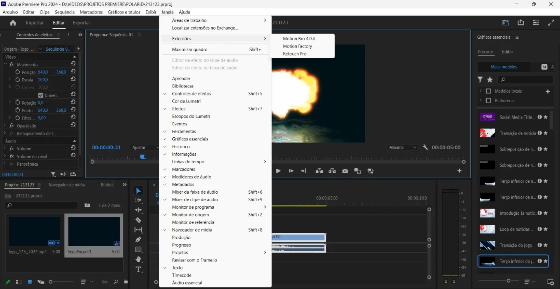Select the Razor tool

click(x=138, y=220)
